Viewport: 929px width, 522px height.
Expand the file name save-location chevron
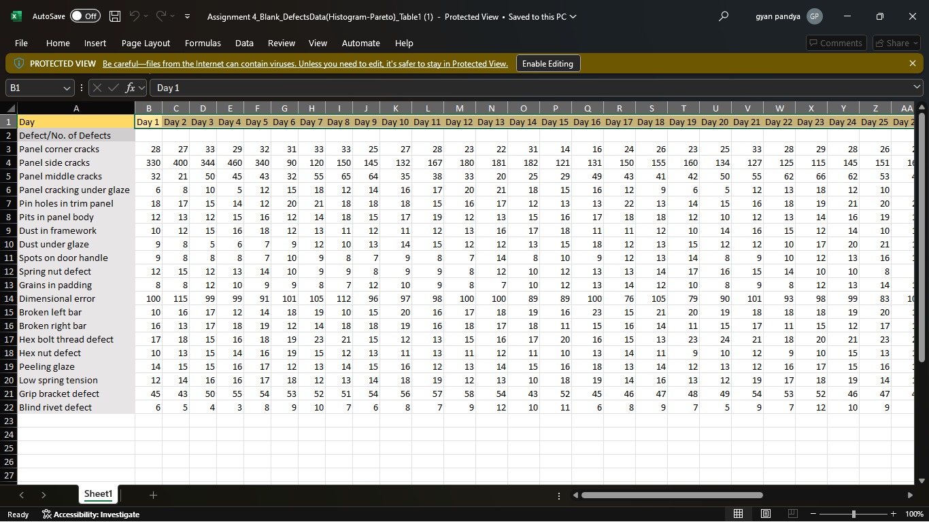coord(573,16)
